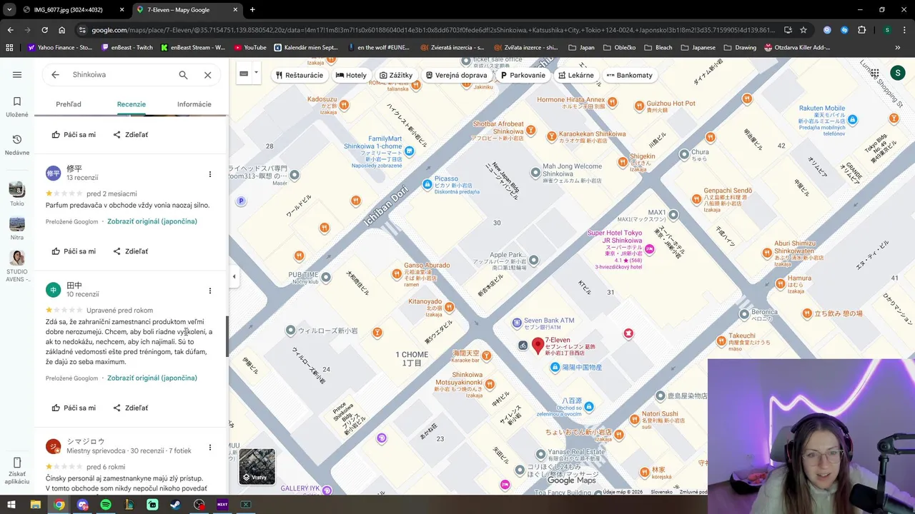Screen dimensions: 915x514
Task: Open the Uložené saved places panel
Action: pos(17,107)
